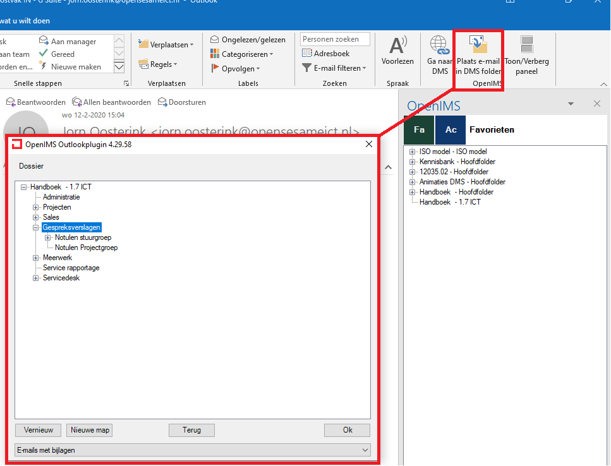
Task: Click Ga naar DMS globe icon
Action: (440, 45)
